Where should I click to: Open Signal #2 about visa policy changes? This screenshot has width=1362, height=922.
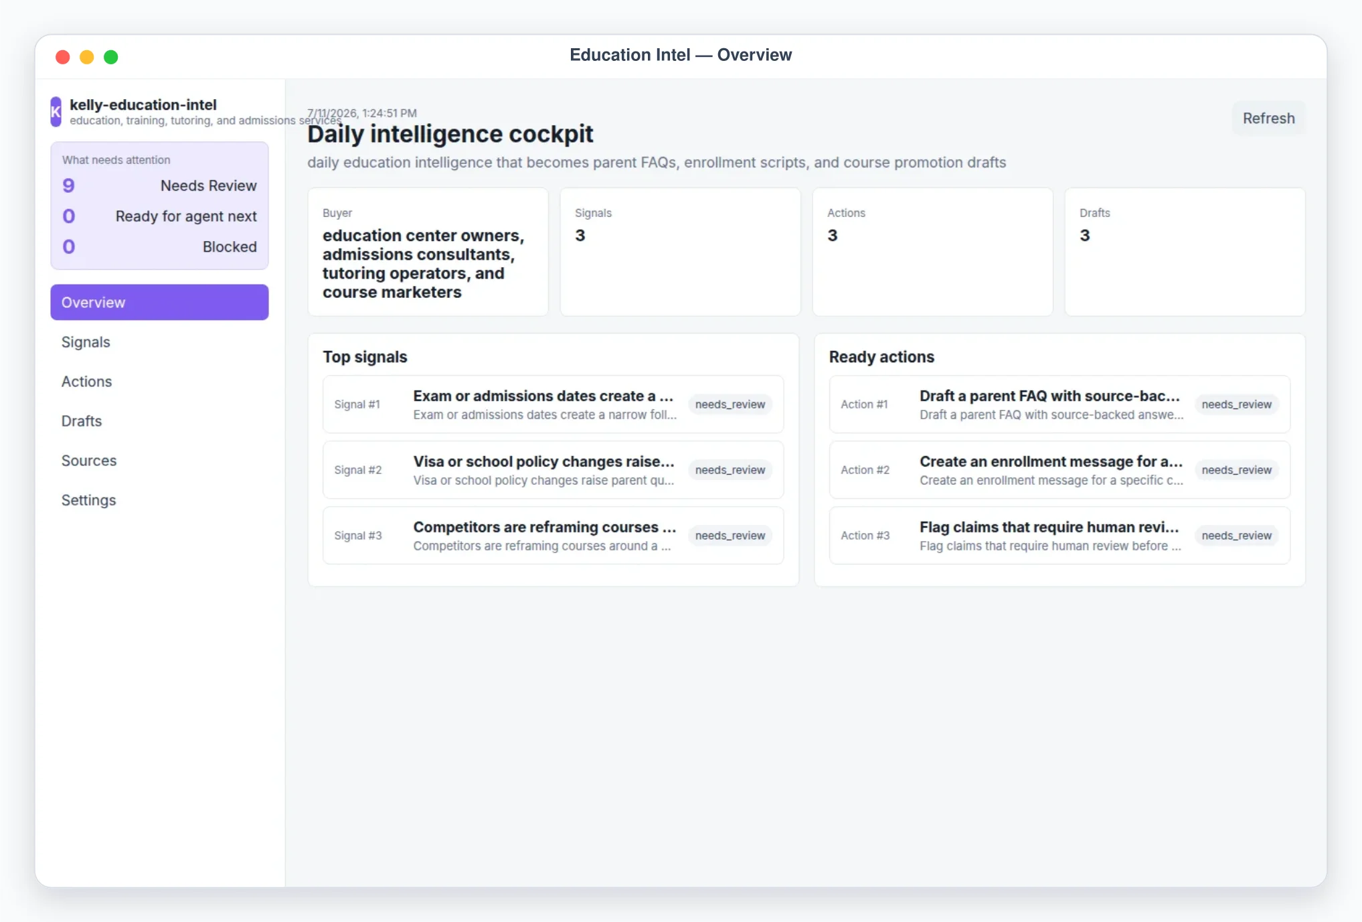coord(553,470)
